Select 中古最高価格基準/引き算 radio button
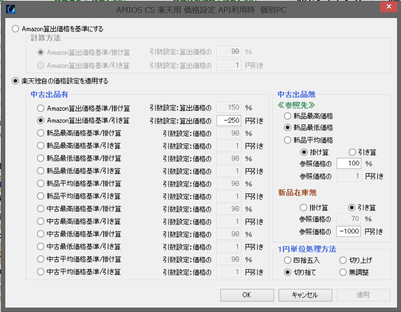 click(x=41, y=221)
